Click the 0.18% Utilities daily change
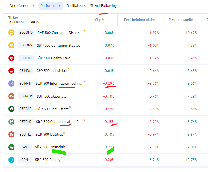 click(109, 135)
